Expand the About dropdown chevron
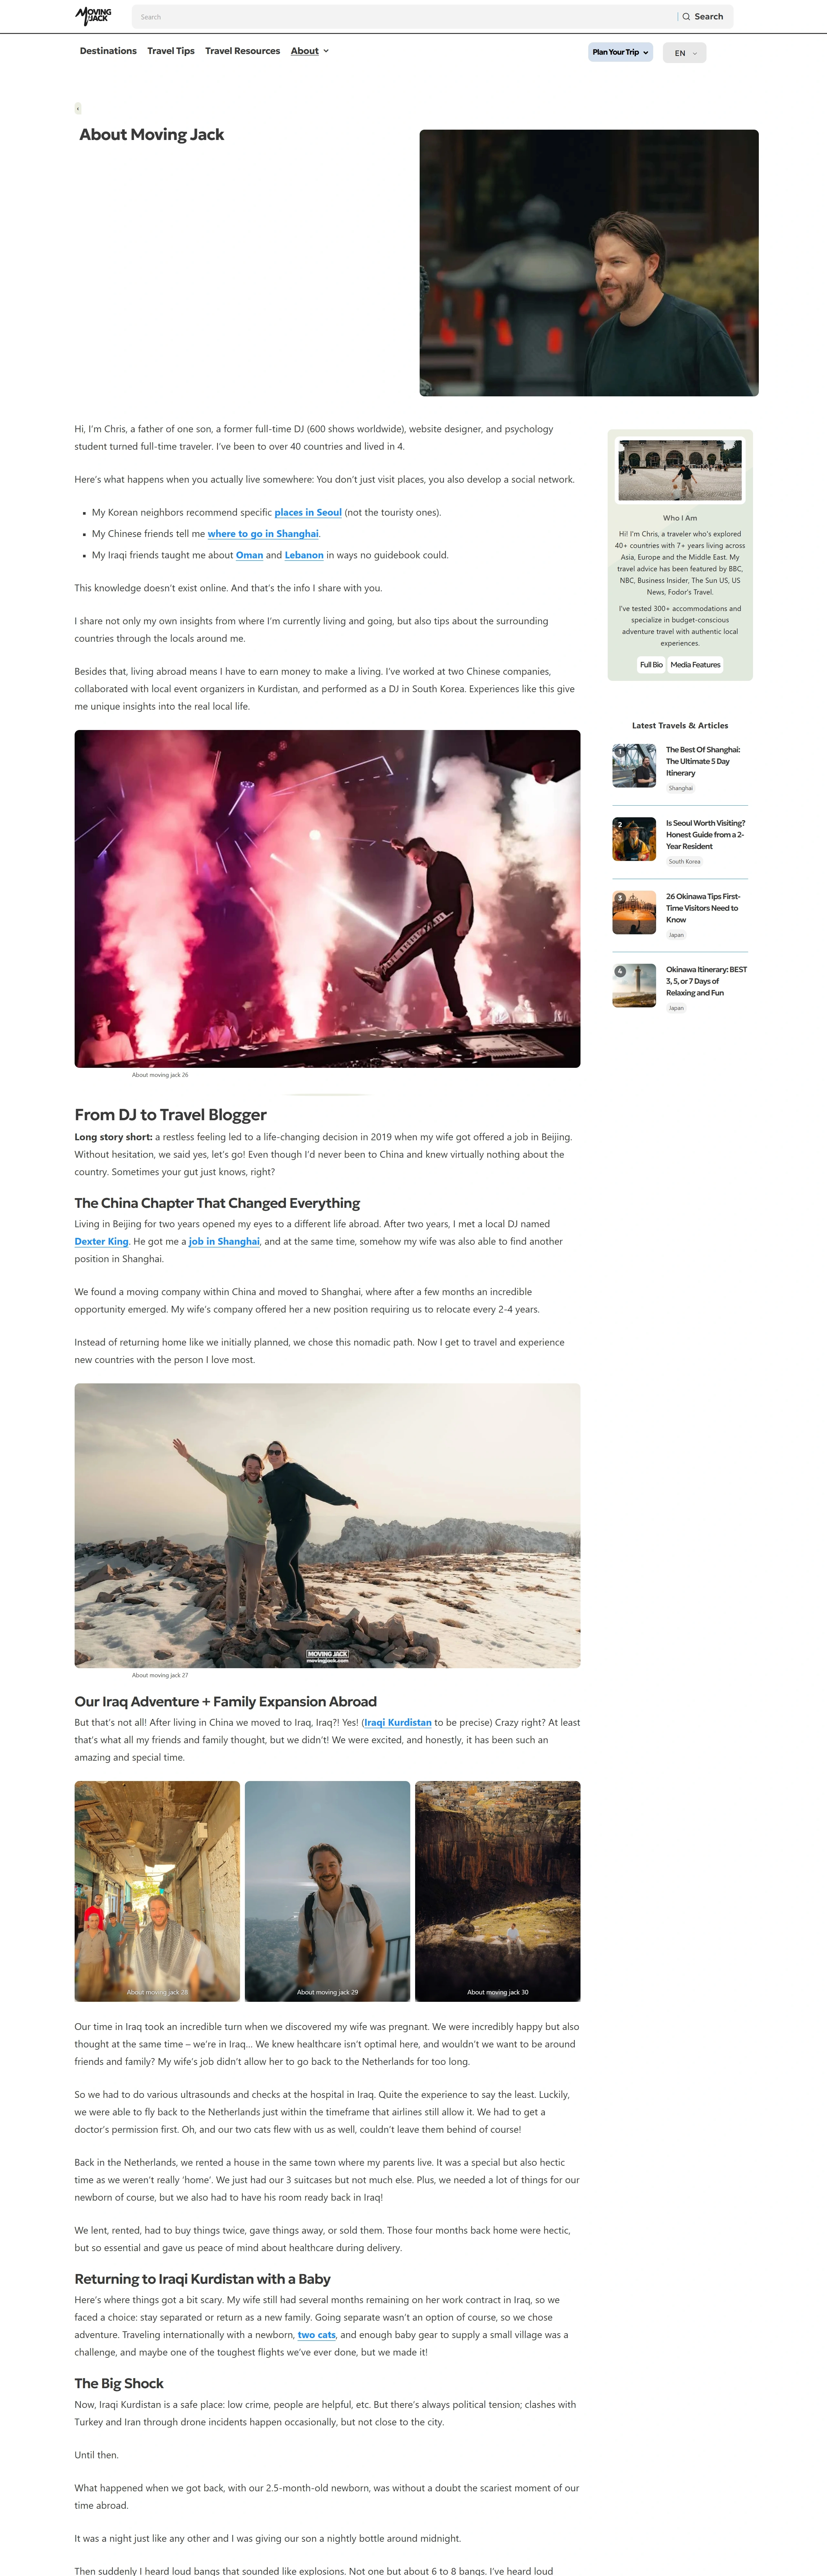Screen dimensions: 827x2576 (x=326, y=51)
